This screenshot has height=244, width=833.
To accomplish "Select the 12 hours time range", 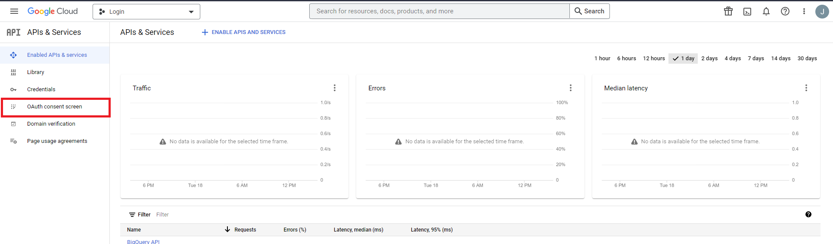I will click(x=654, y=59).
